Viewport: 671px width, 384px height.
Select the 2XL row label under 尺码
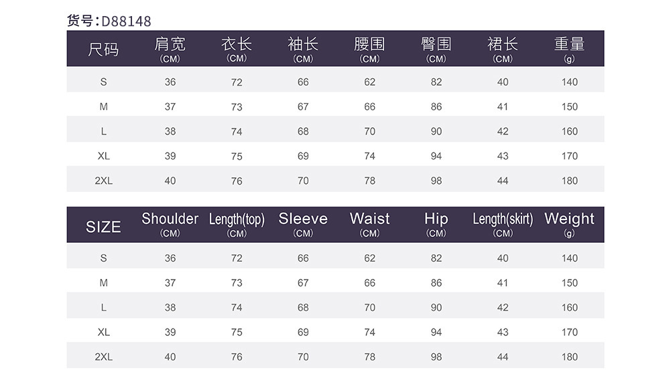103,181
